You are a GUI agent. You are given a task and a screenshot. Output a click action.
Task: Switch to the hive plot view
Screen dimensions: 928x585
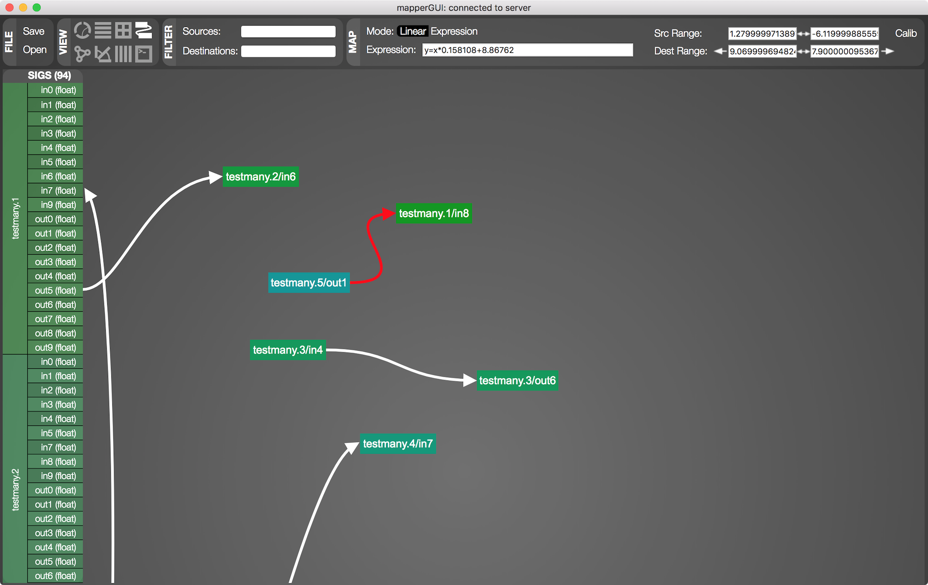point(103,54)
